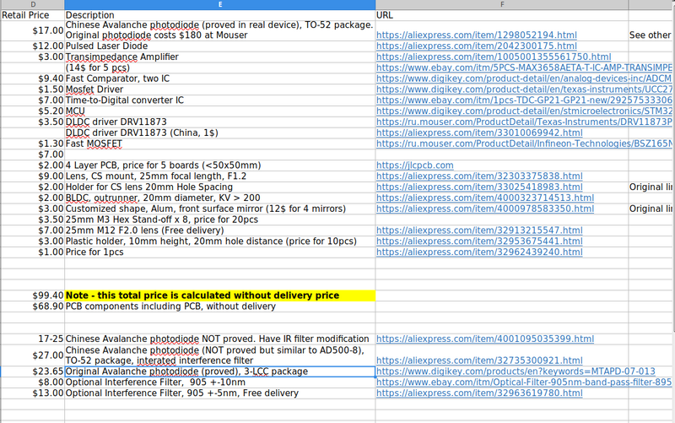675x423 pixels.
Task: Open aliexpress item 32913215547 link
Action: pos(479,230)
